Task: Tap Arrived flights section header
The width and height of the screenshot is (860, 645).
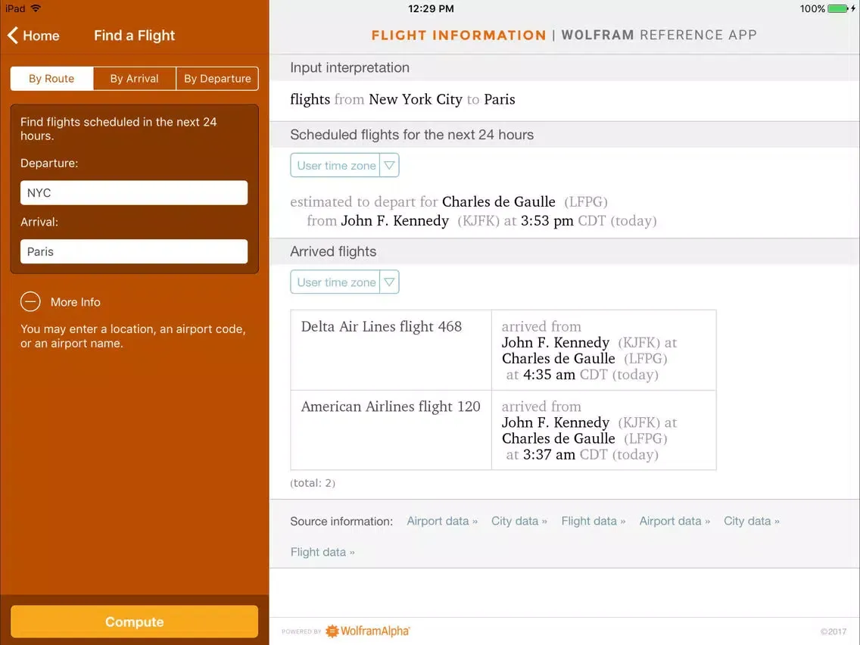Action: tap(333, 251)
